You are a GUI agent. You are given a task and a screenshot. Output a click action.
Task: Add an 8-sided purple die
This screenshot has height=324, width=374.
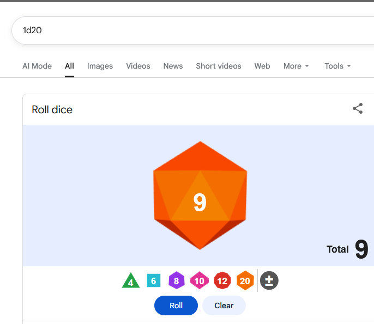pyautogui.click(x=177, y=280)
